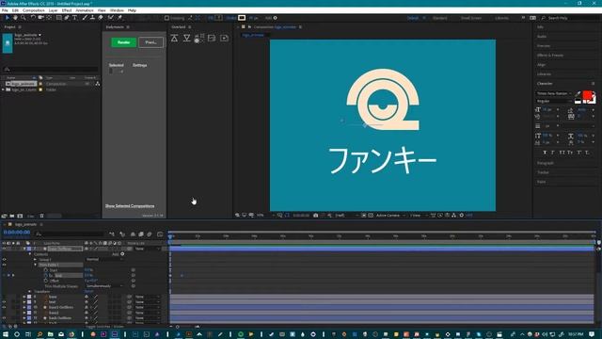The height and width of the screenshot is (339, 602).
Task: Click the Previ... button in Bodymovin
Action: [150, 42]
